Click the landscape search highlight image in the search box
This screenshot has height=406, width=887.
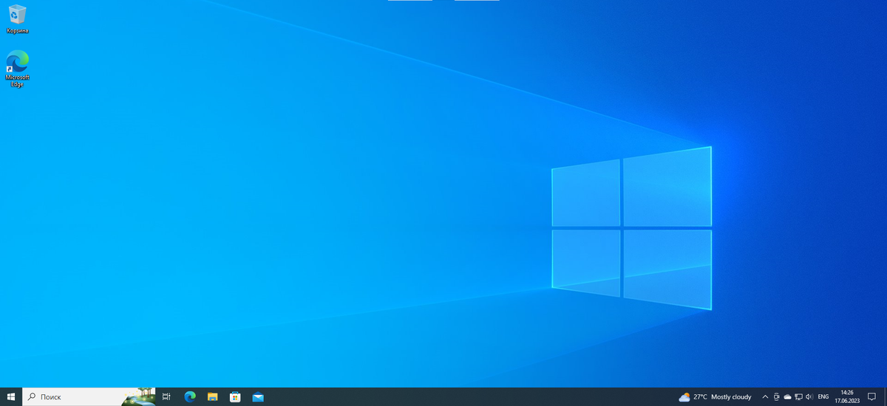tap(138, 397)
